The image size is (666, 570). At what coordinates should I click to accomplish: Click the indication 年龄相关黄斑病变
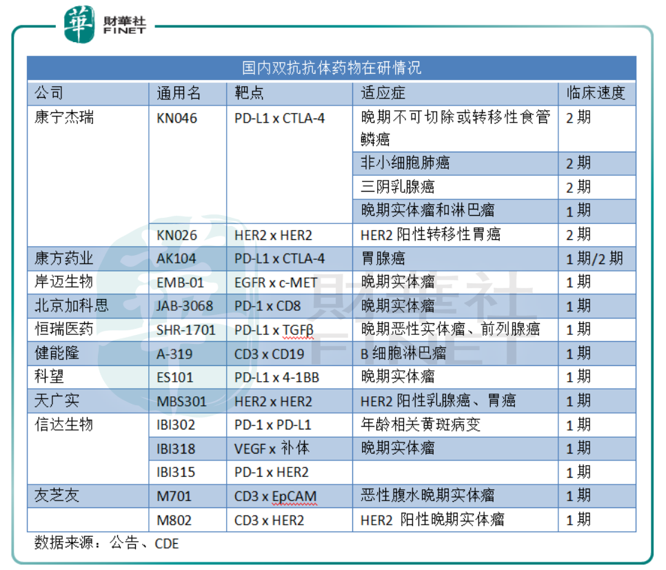pyautogui.click(x=421, y=425)
